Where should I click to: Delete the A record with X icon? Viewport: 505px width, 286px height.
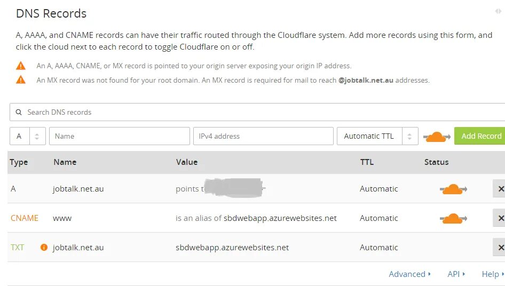click(x=500, y=189)
